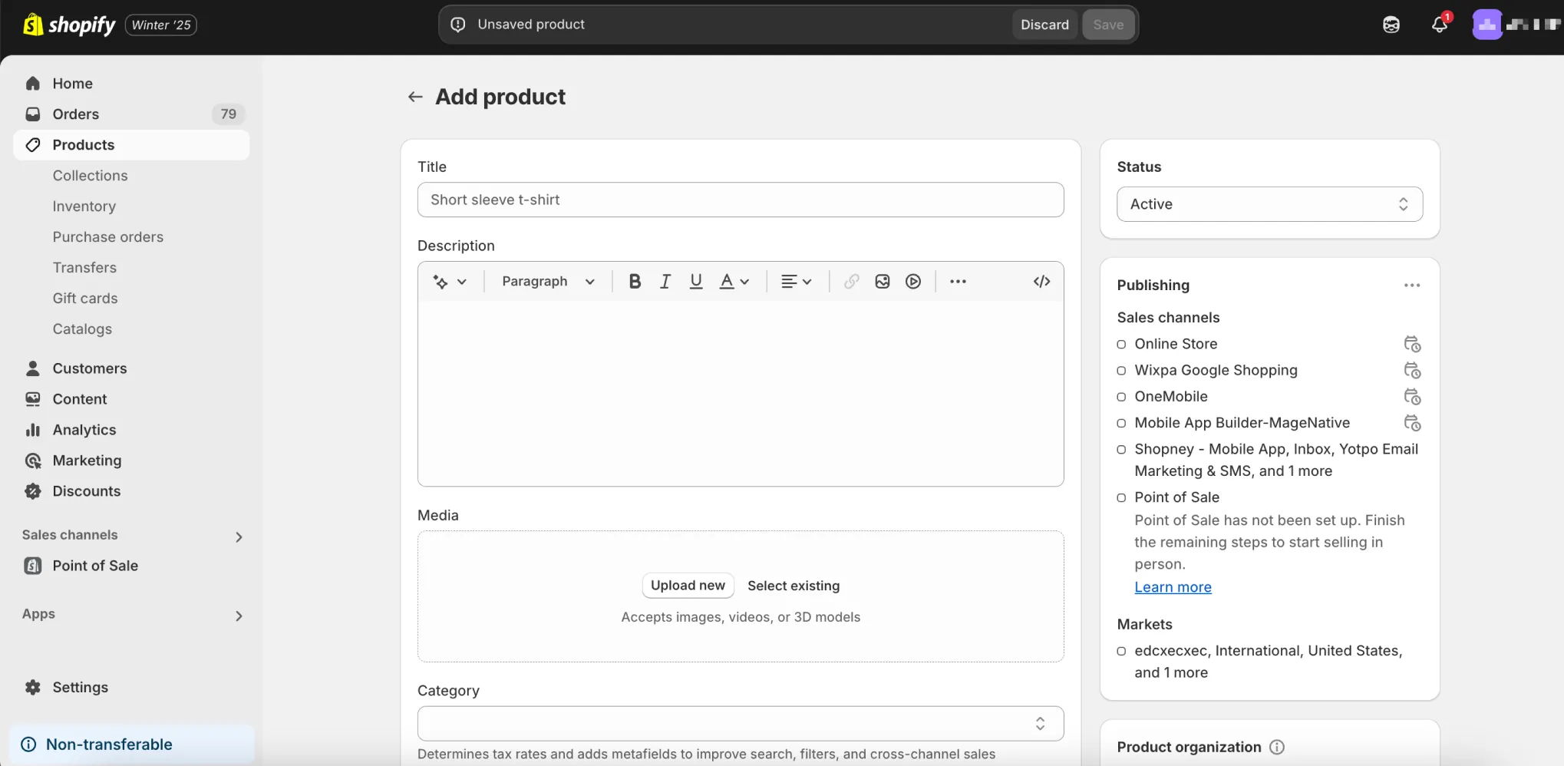The width and height of the screenshot is (1564, 766).
Task: Open the Sidekick assistant icon
Action: click(x=1391, y=25)
